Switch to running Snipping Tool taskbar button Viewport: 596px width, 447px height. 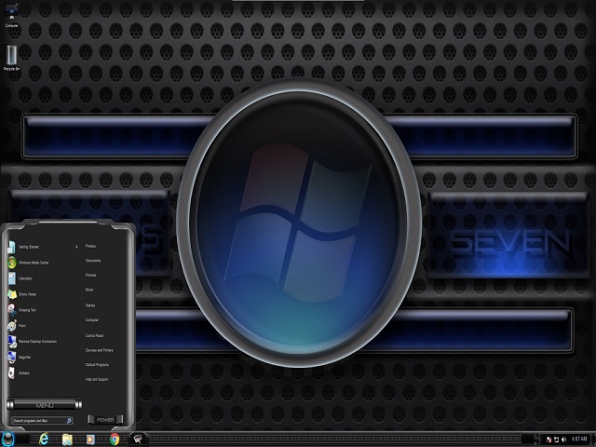tap(138, 440)
